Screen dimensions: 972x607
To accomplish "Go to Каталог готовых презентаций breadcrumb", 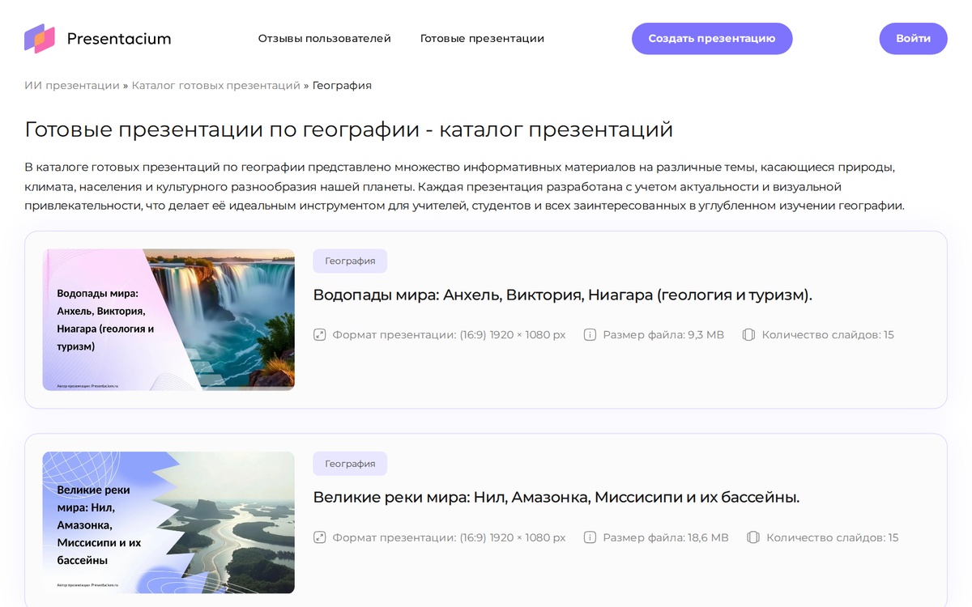I will coord(216,85).
